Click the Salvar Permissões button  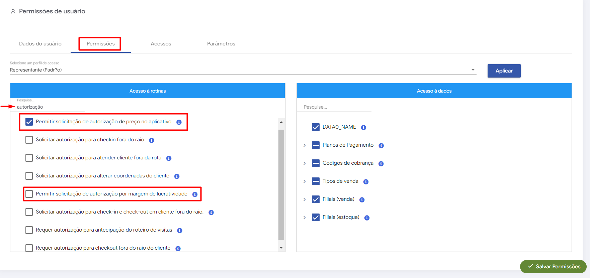(553, 267)
